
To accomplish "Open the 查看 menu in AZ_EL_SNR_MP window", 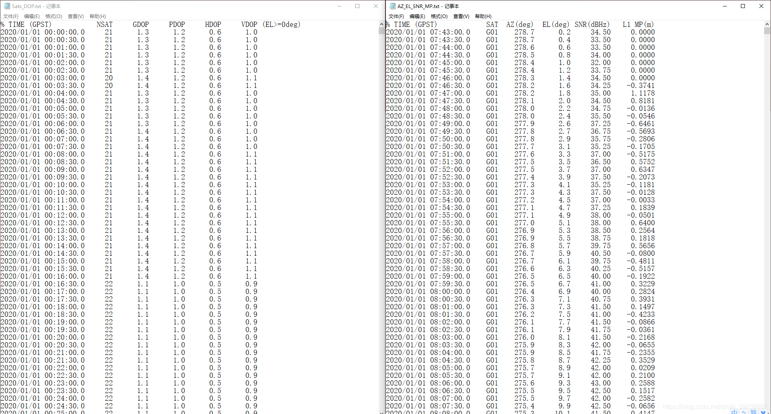I will coord(461,16).
